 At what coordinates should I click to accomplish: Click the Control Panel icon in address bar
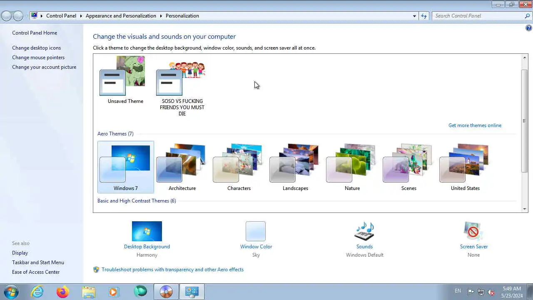click(34, 16)
